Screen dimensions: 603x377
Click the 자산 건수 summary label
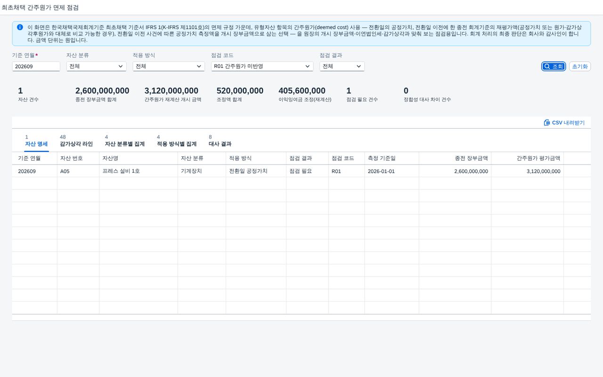(x=28, y=100)
